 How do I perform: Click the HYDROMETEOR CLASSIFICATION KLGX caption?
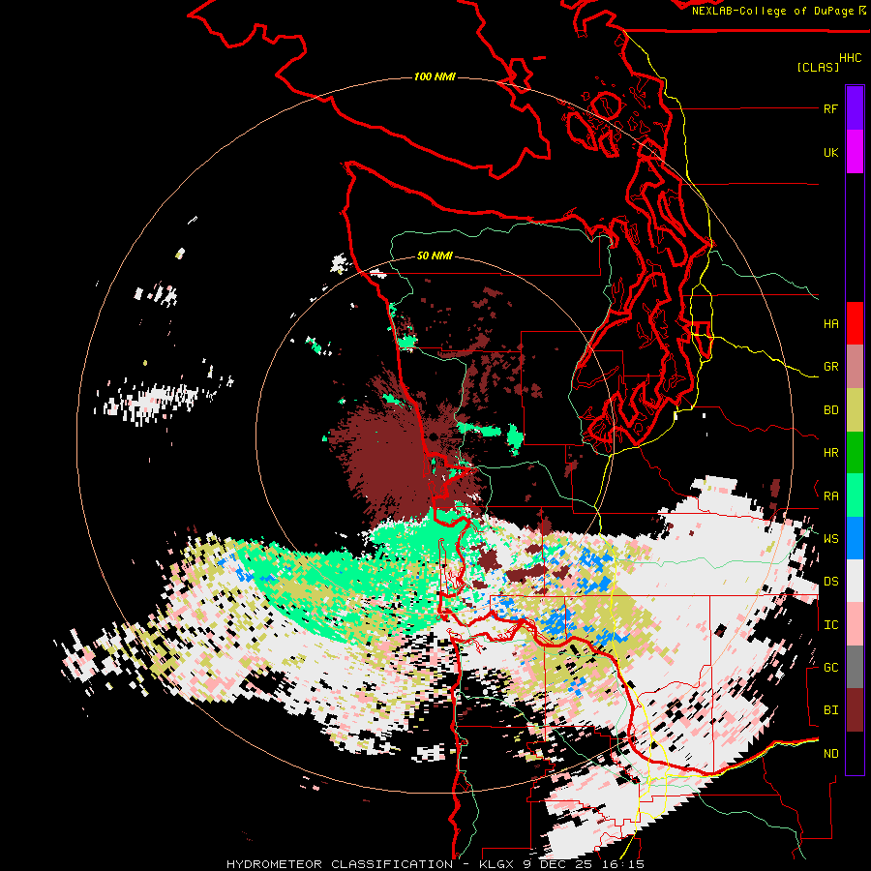tap(435, 864)
